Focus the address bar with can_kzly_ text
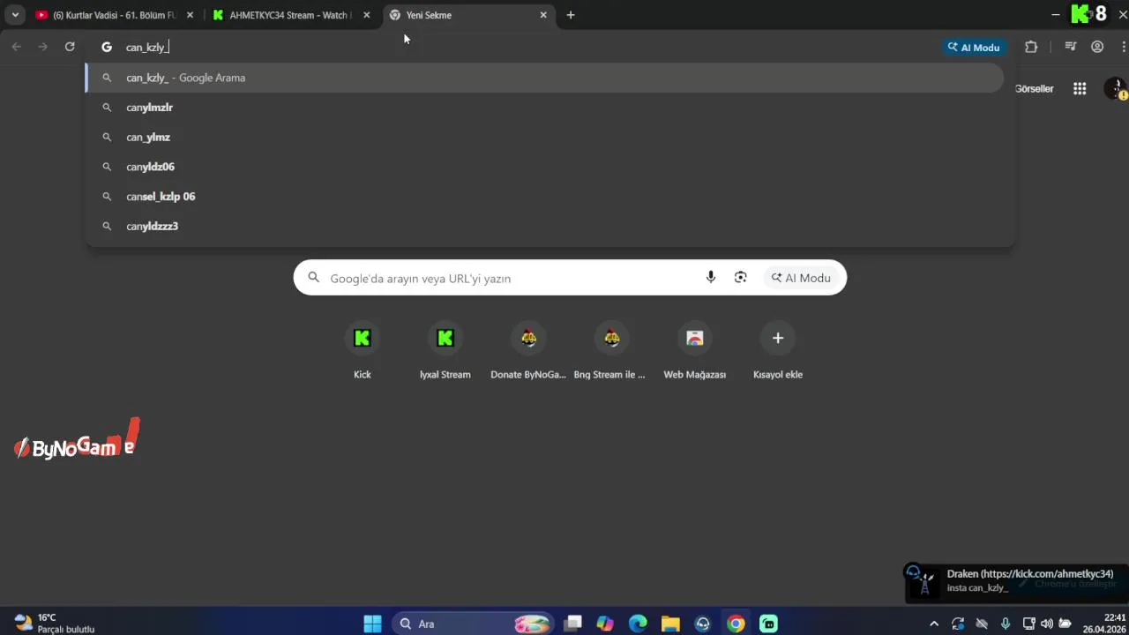 [x=529, y=47]
